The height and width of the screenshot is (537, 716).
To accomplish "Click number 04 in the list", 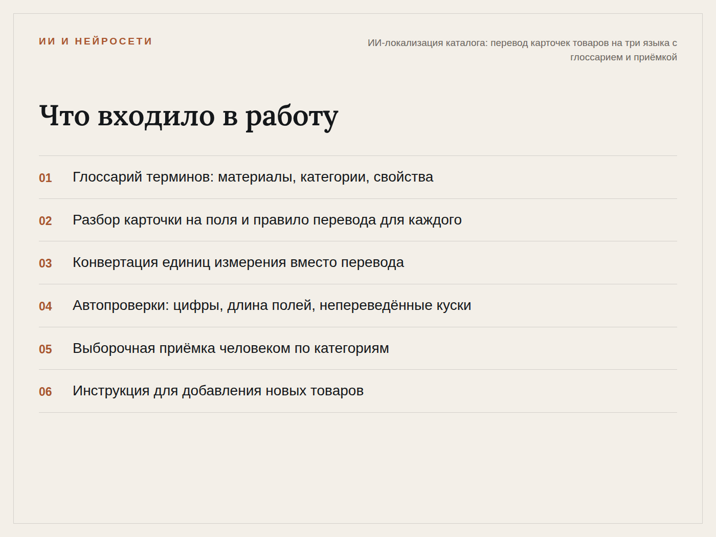I will coord(46,306).
